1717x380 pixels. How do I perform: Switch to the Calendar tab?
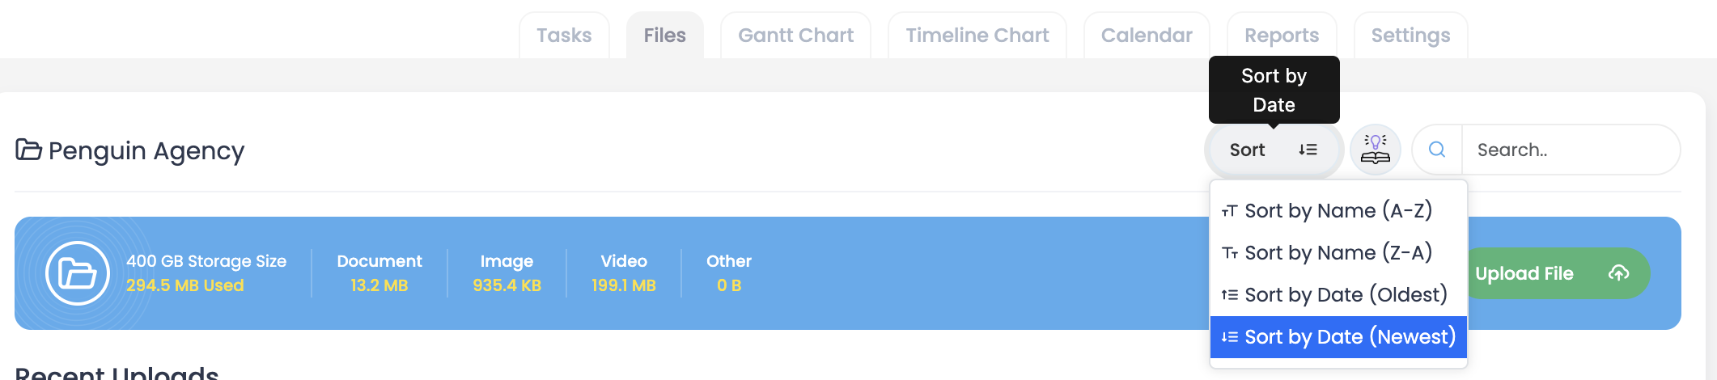1147,36
